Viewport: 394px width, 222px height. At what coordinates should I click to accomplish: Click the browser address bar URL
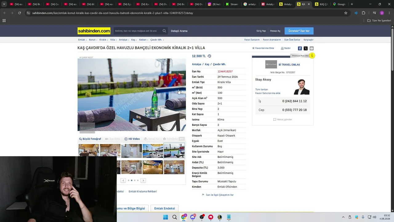click(113, 13)
